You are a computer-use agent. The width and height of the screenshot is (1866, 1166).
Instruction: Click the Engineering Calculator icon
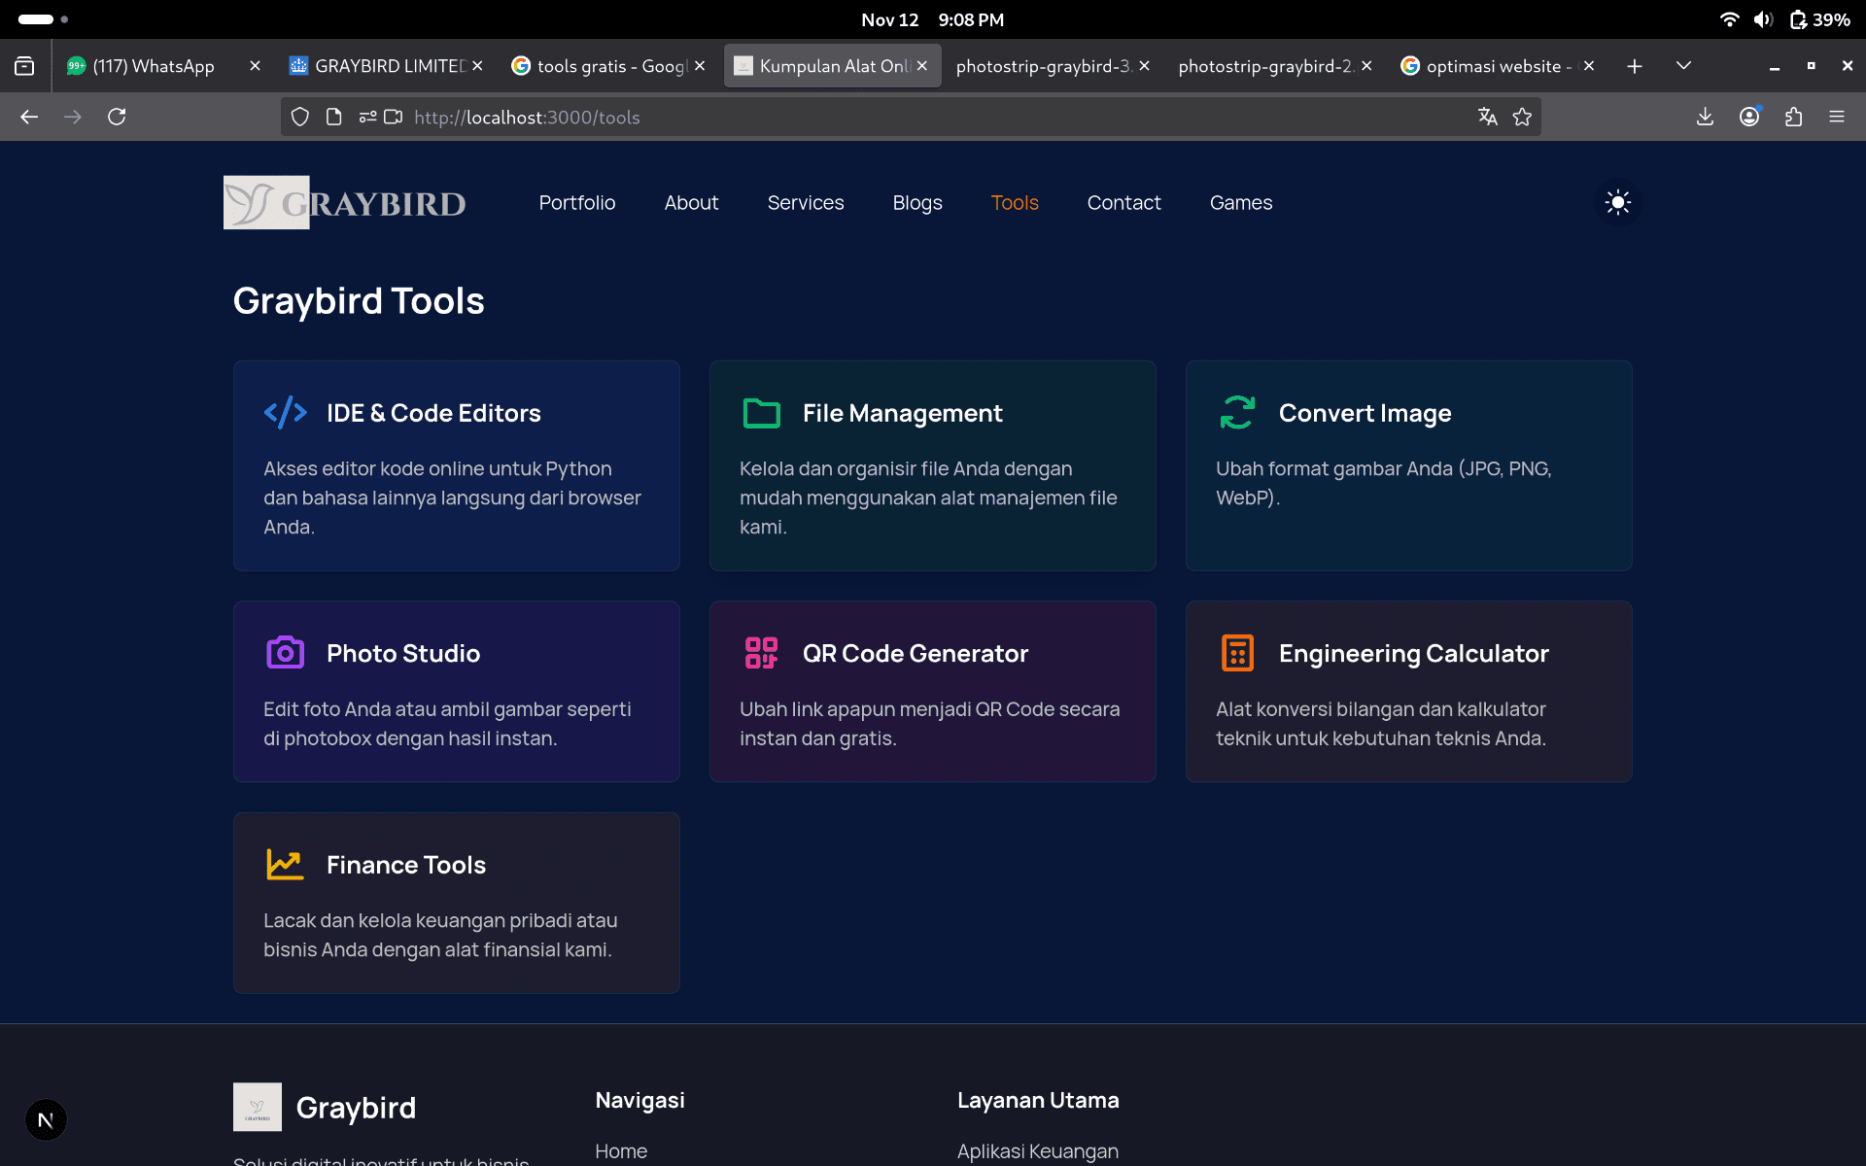tap(1237, 653)
